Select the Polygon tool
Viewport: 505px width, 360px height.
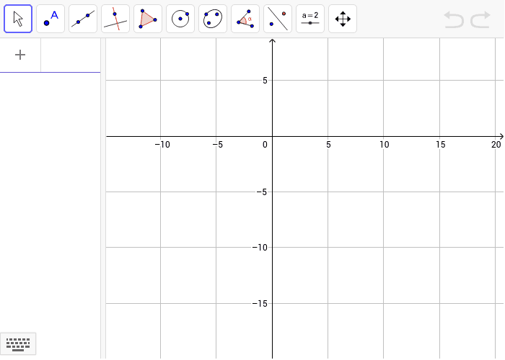coord(148,19)
